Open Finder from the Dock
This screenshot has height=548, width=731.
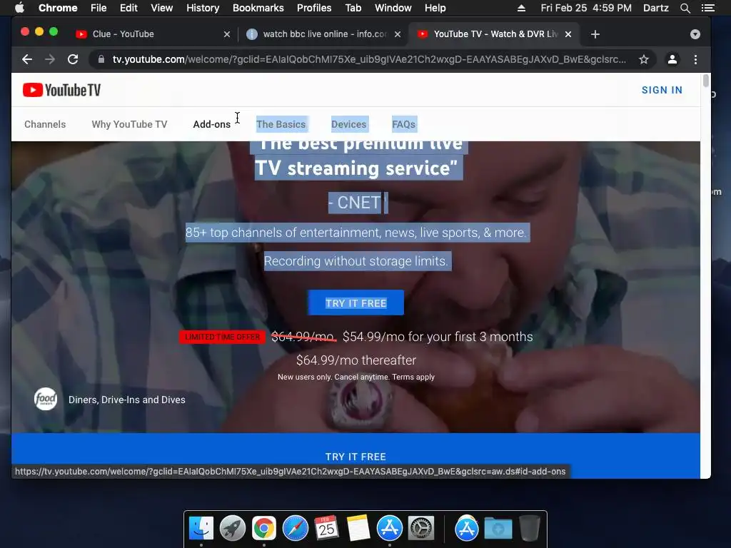(x=201, y=529)
